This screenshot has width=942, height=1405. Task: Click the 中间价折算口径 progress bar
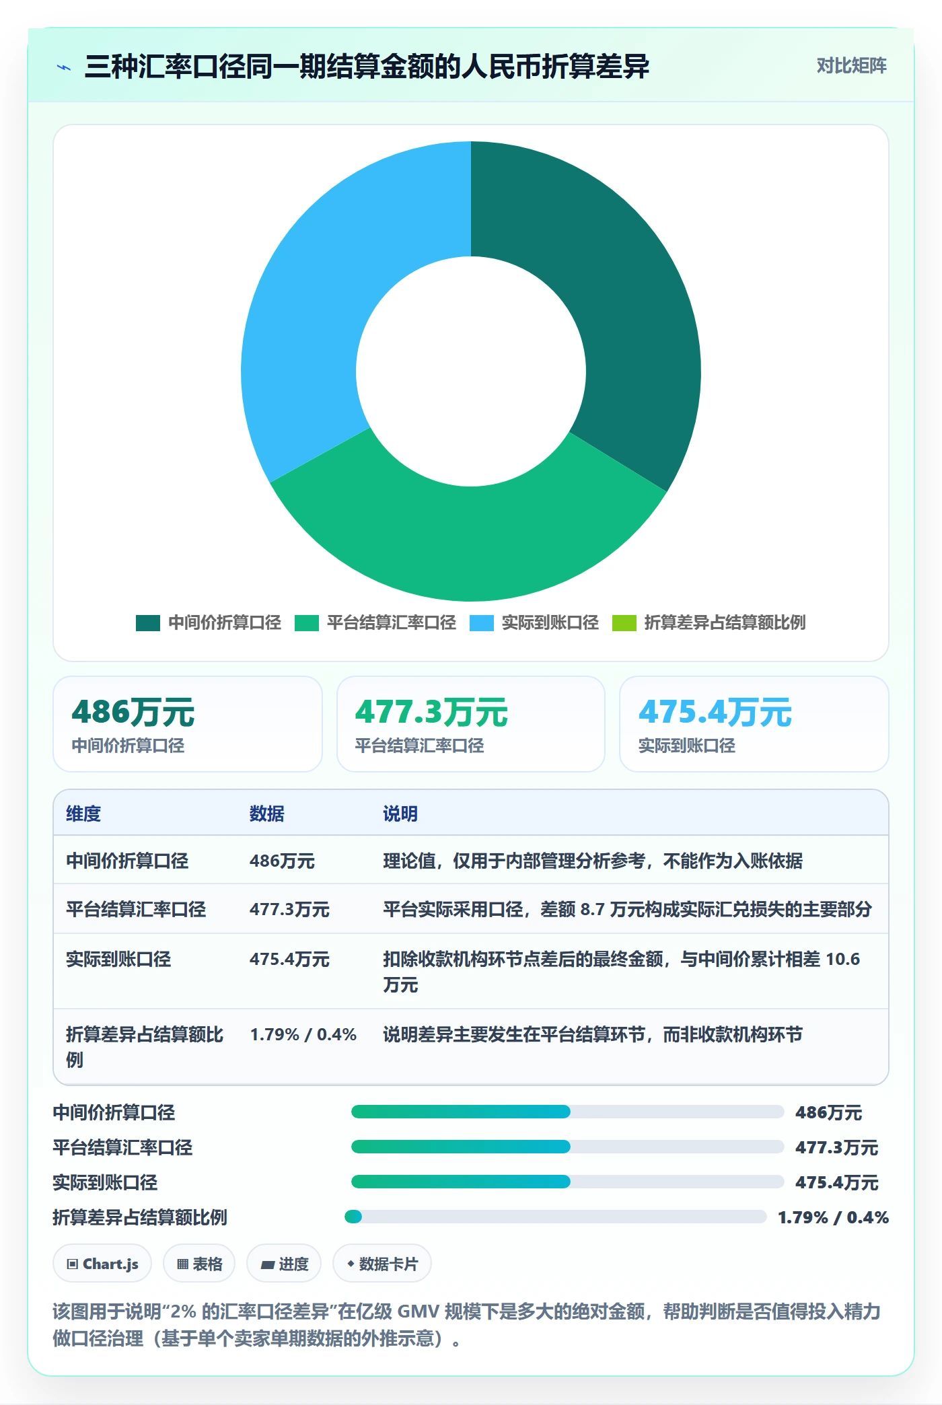tap(567, 1112)
